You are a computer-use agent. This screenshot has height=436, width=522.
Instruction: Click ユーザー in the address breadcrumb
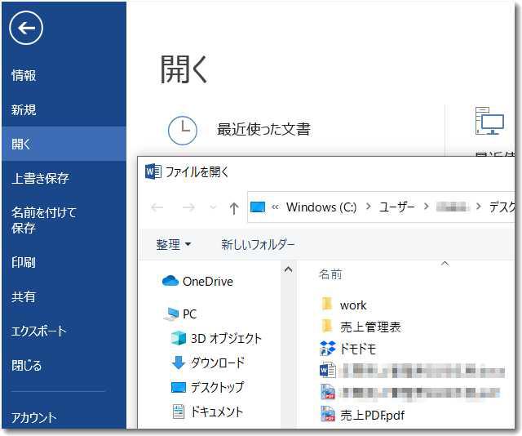point(399,207)
